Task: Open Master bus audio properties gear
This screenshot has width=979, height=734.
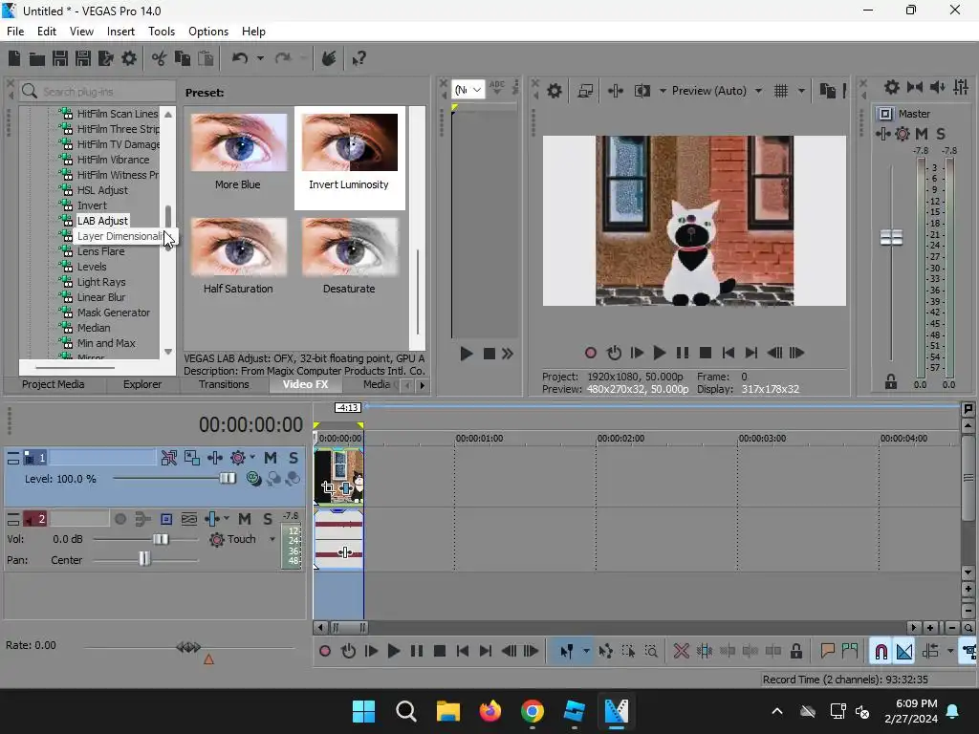Action: pos(892,87)
